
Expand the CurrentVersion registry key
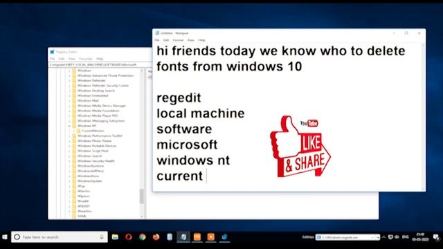click(x=74, y=131)
